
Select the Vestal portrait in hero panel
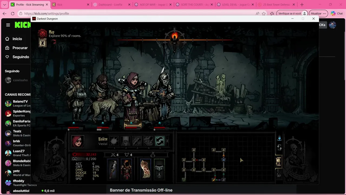pos(78,141)
